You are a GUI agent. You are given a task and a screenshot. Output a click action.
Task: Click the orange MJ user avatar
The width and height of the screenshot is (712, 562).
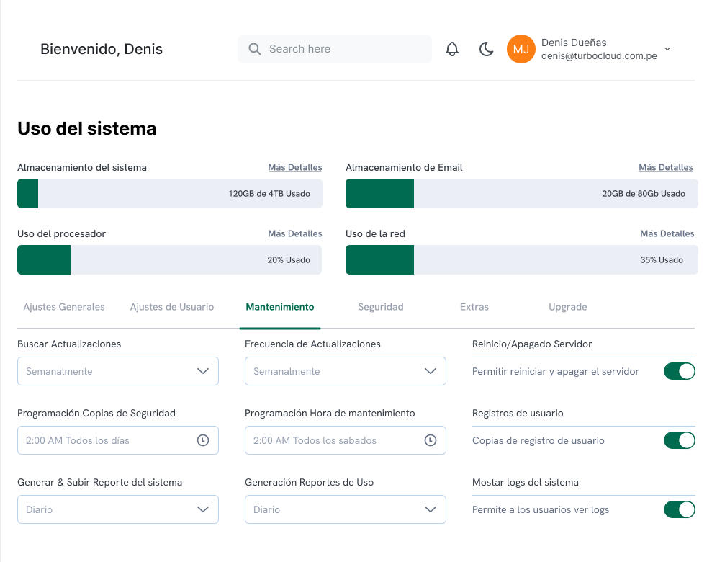point(521,49)
